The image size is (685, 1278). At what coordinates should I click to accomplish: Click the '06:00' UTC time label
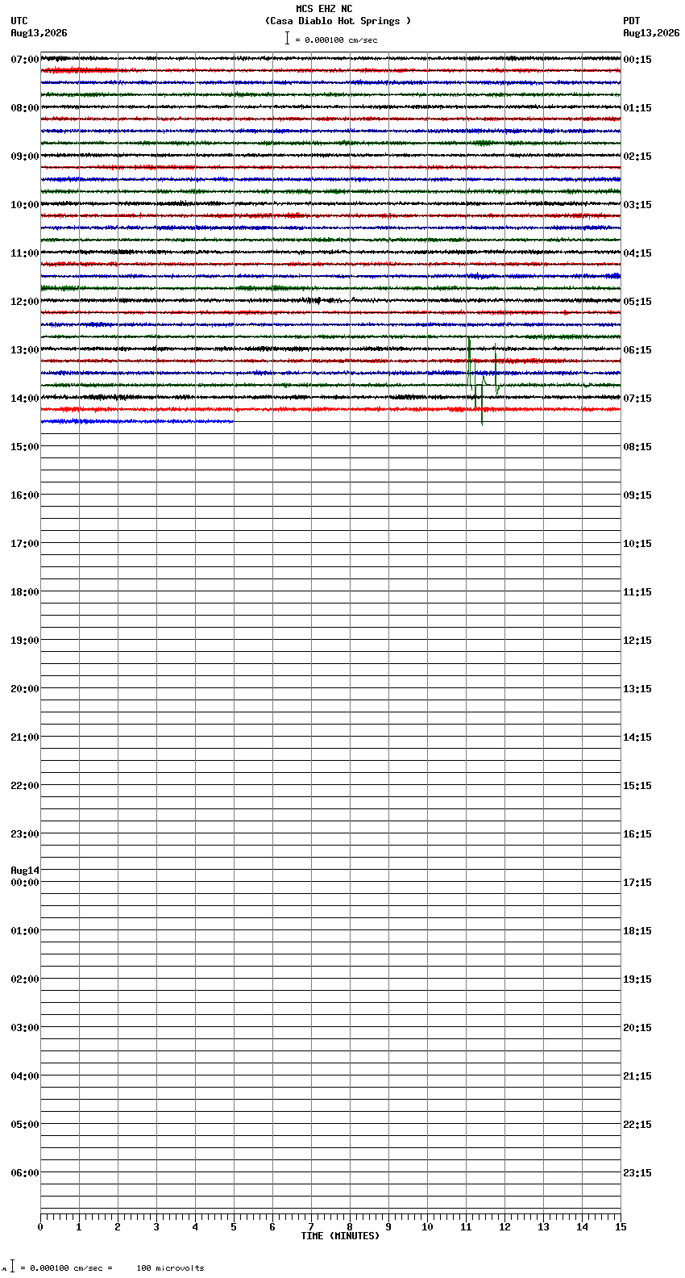(x=25, y=1173)
